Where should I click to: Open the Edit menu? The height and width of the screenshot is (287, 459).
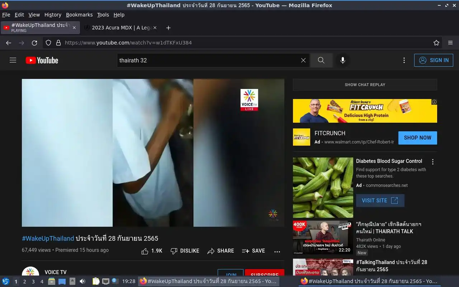[x=19, y=15]
